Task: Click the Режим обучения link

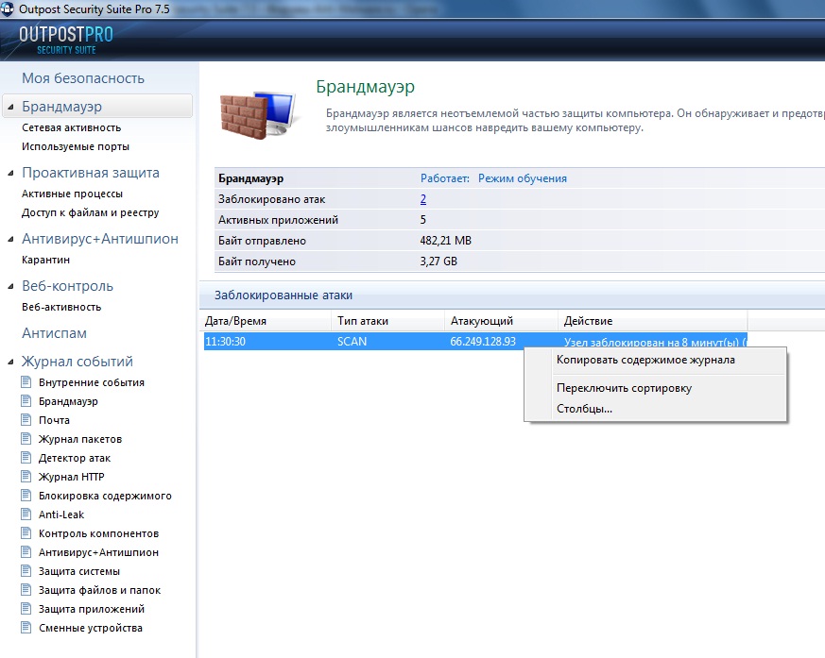Action: pos(523,178)
